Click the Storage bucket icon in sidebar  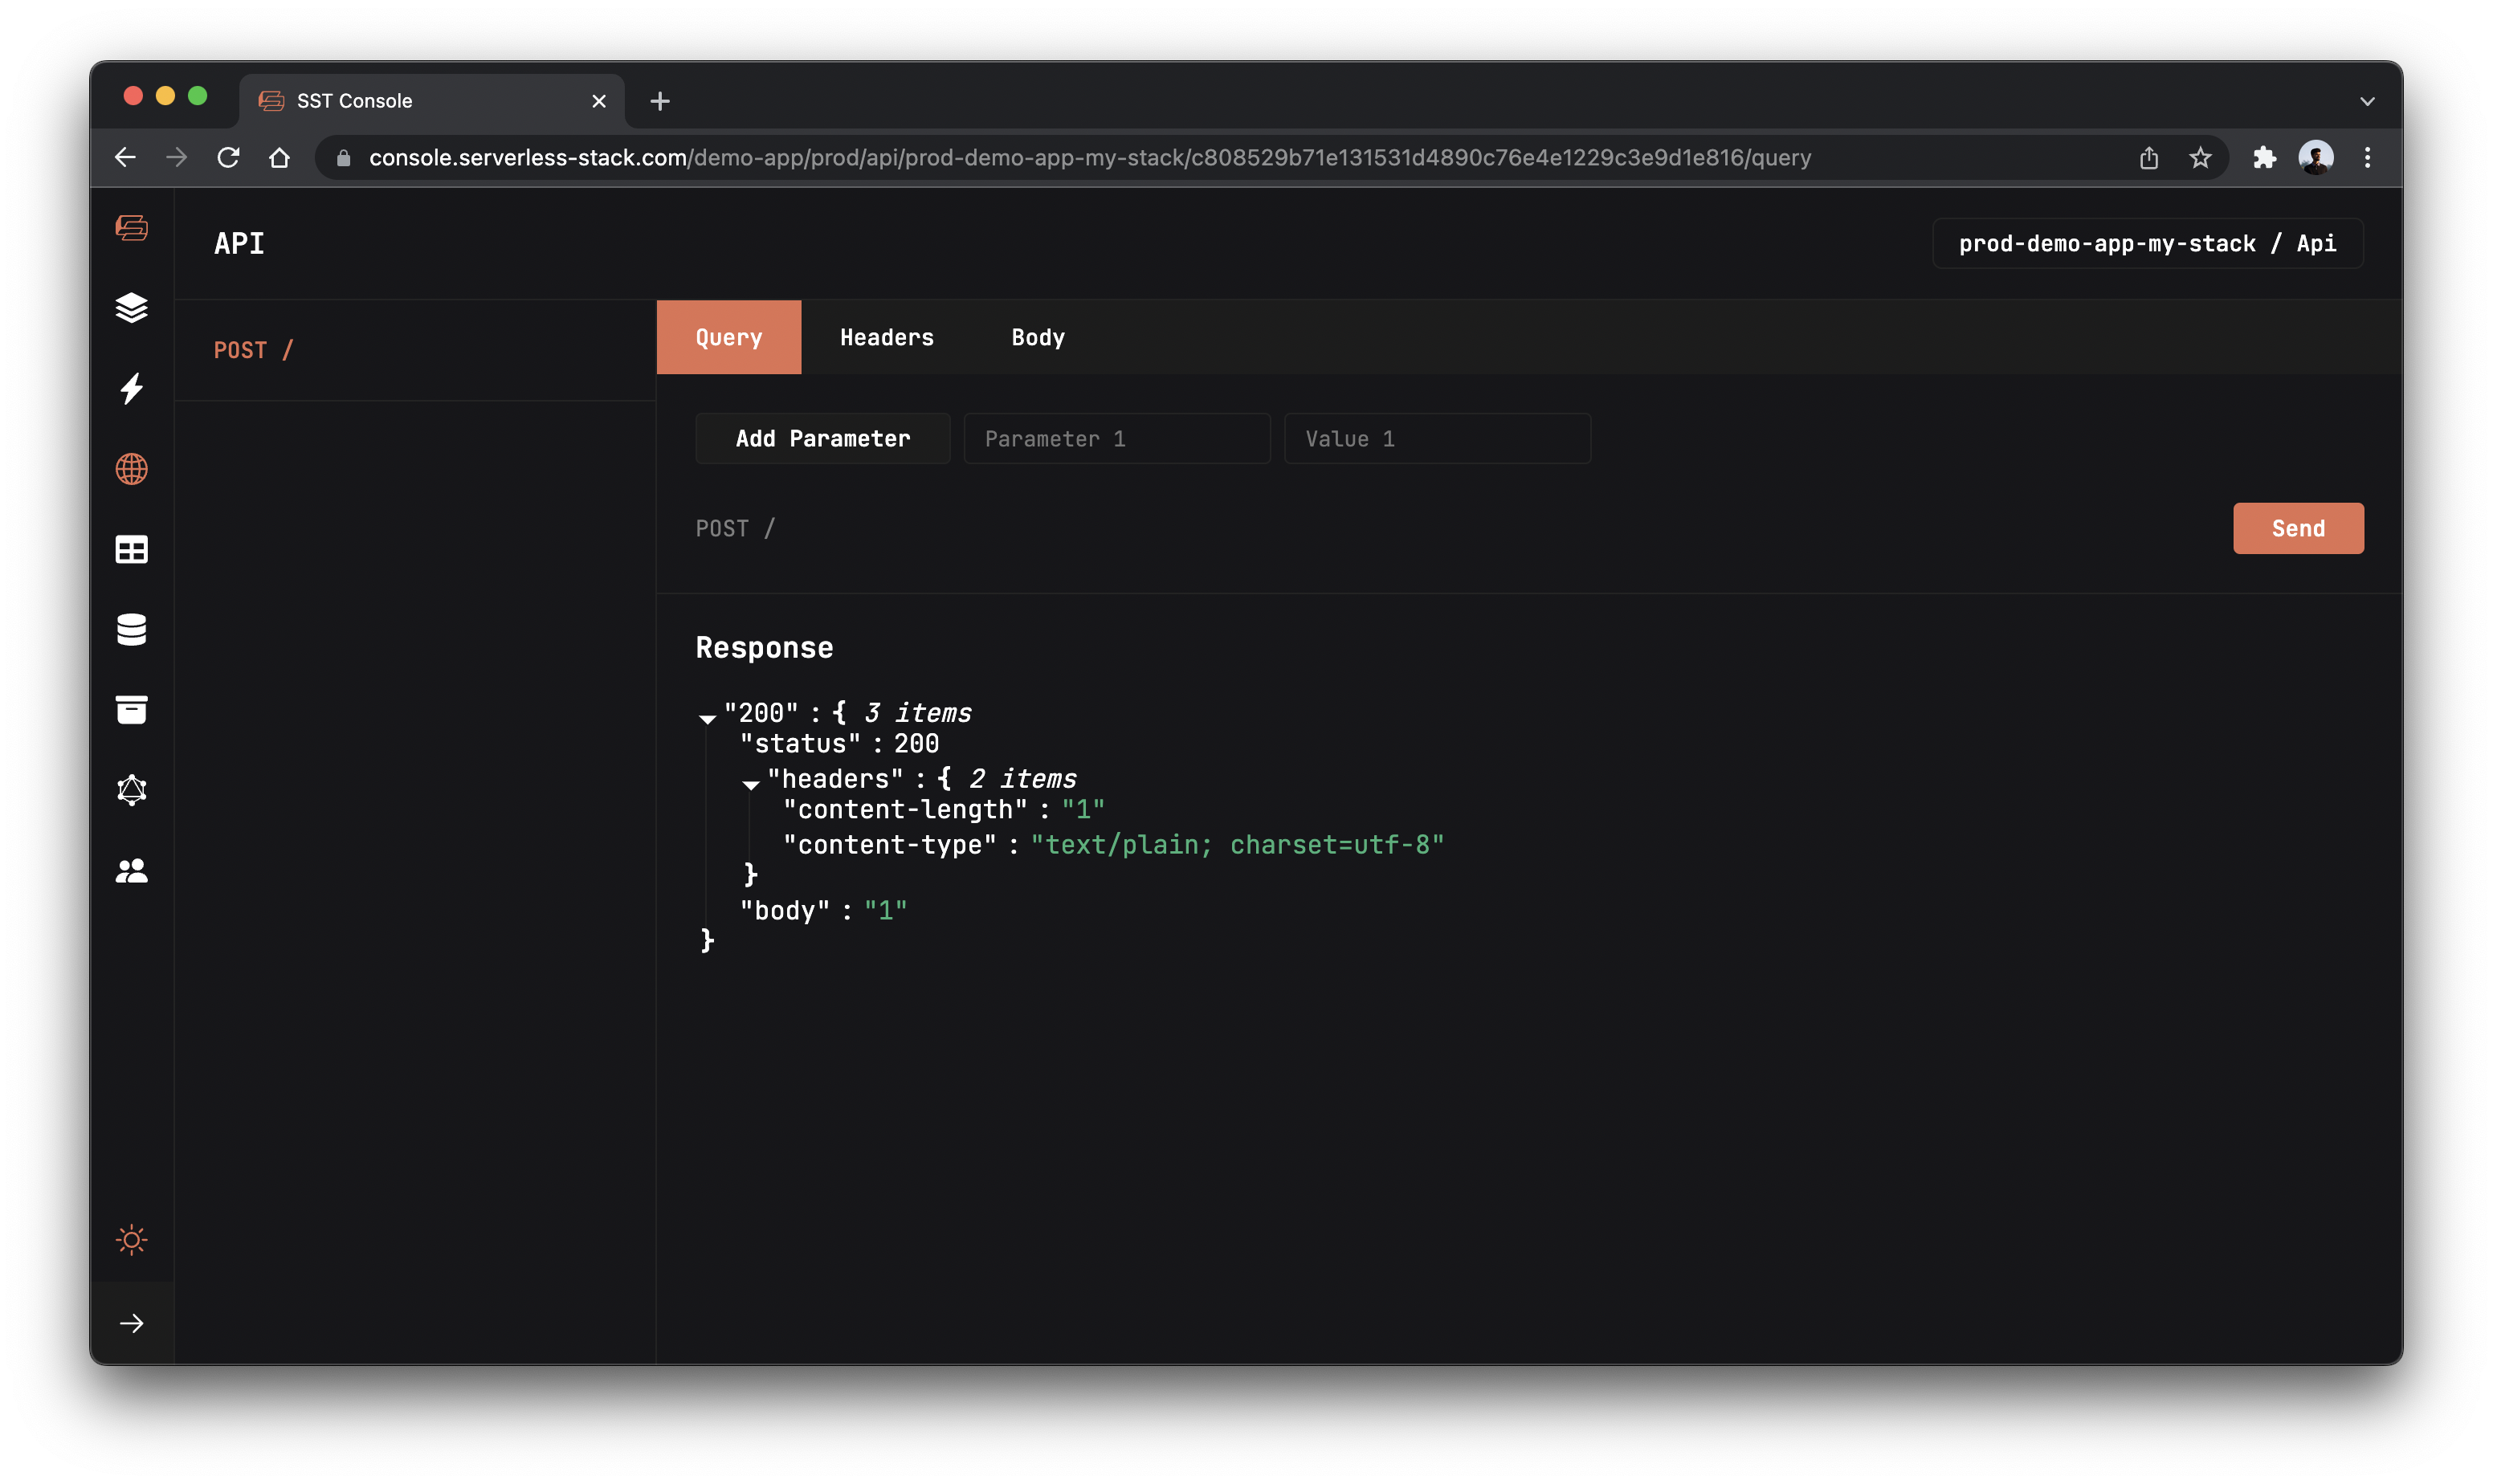pos(133,708)
